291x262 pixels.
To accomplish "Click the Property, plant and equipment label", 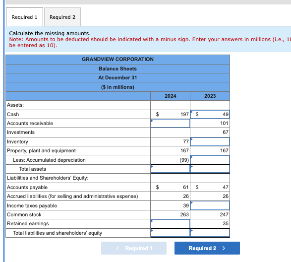I will [x=41, y=150].
